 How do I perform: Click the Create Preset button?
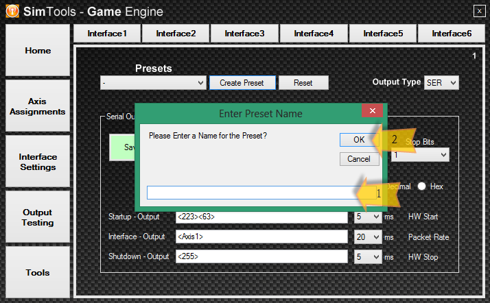(242, 83)
